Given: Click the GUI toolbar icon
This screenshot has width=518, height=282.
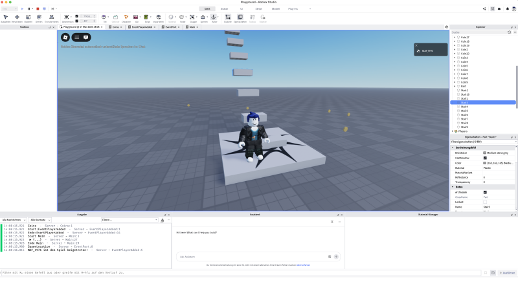Looking at the screenshot, I should 136,17.
